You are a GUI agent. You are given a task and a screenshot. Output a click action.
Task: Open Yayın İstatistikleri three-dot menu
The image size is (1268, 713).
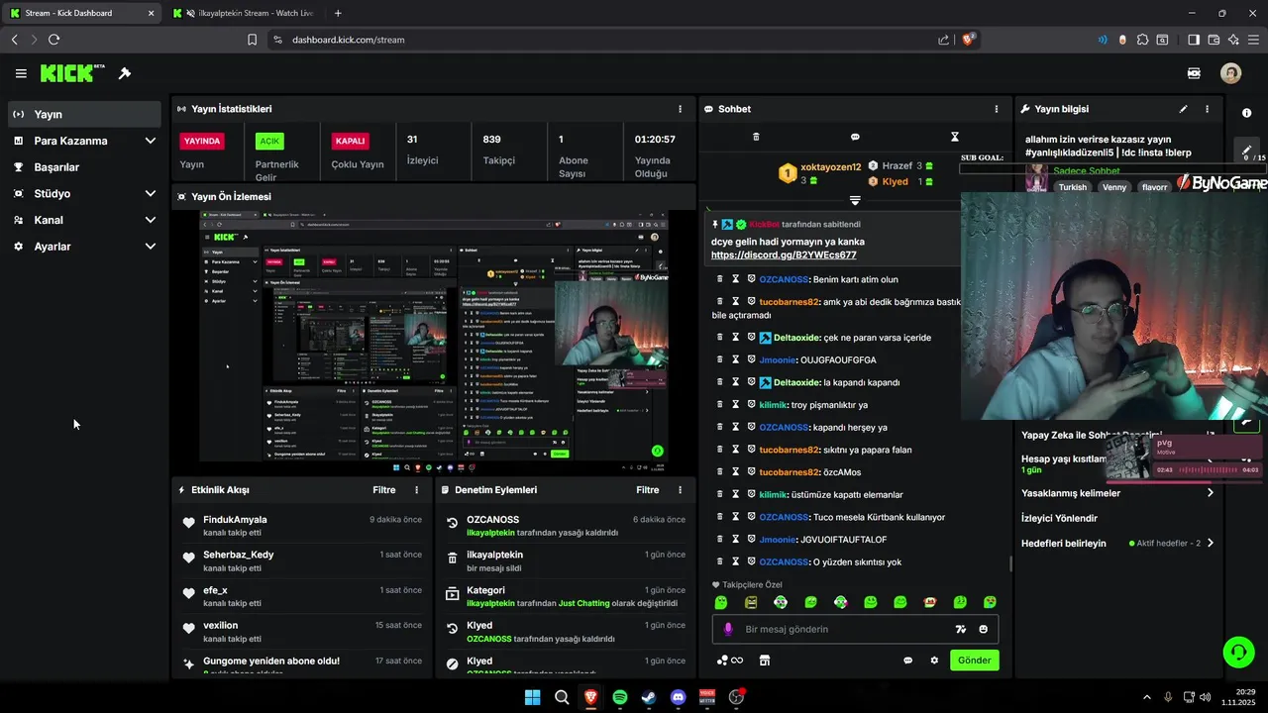[x=680, y=109]
